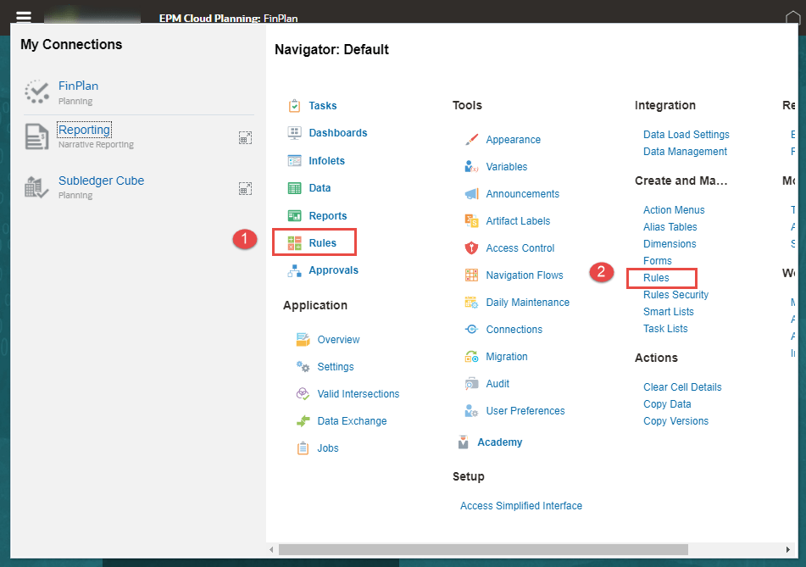Viewport: 806px width, 567px height.
Task: Click the Infolets icon
Action: (294, 161)
